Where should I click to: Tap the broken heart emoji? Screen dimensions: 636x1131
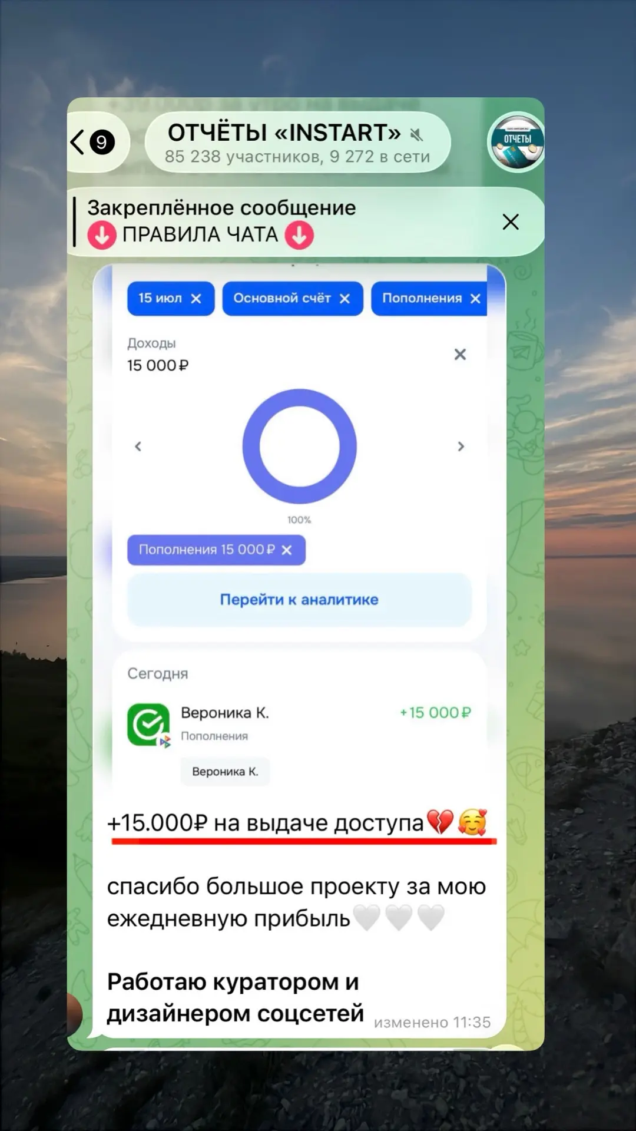click(440, 822)
